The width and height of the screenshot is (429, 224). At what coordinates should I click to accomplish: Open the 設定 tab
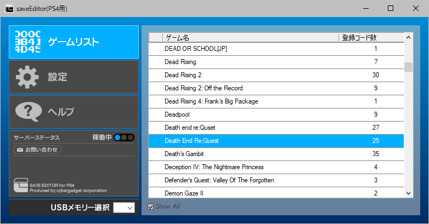tap(74, 77)
